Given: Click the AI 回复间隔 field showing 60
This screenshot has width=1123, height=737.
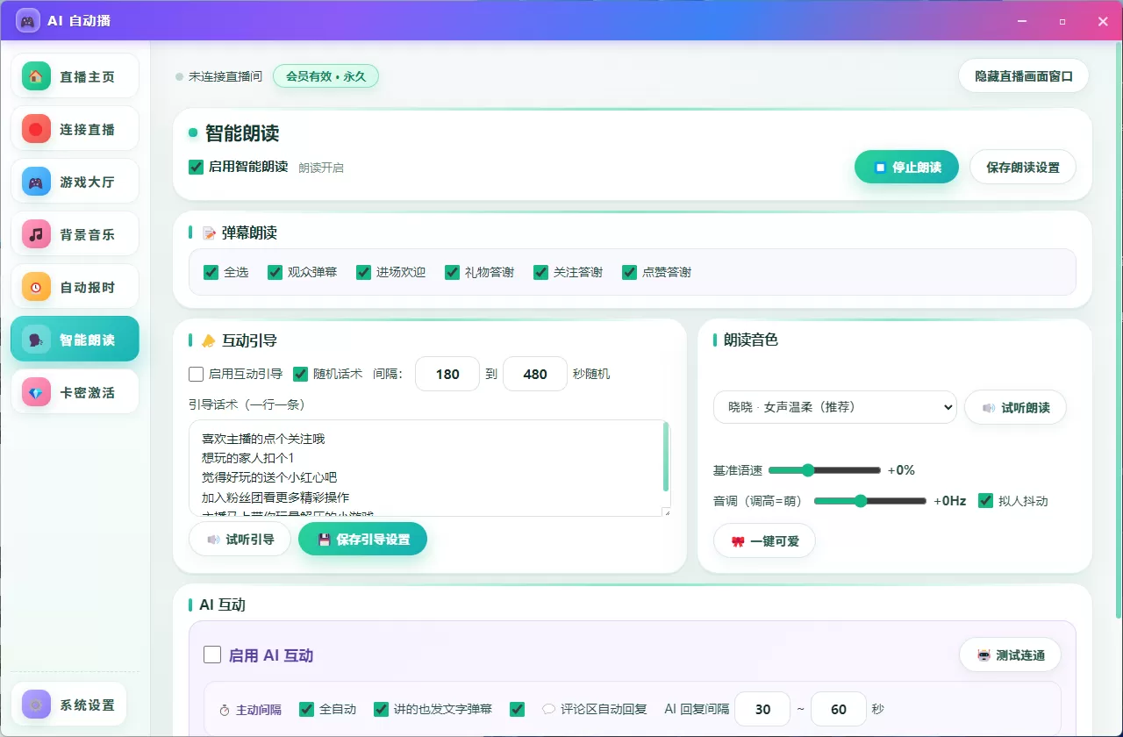Looking at the screenshot, I should pyautogui.click(x=839, y=709).
